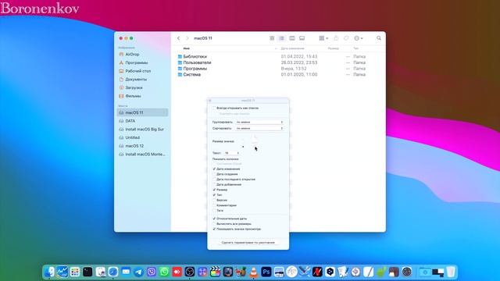Switch Finder to gallery view
Viewport: 500px width, 281px height.
pos(302,38)
